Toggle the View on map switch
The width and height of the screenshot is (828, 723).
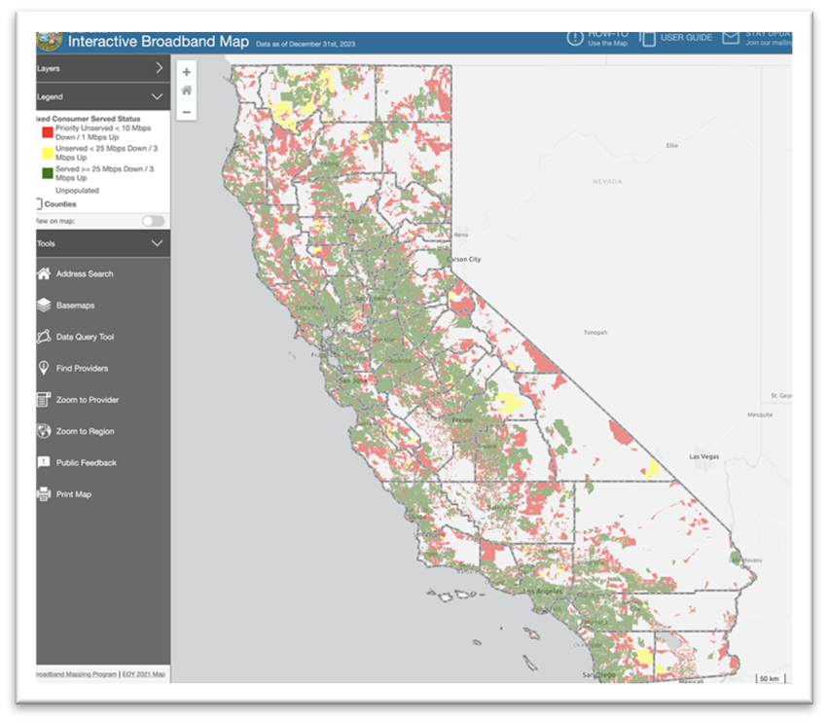(x=153, y=221)
